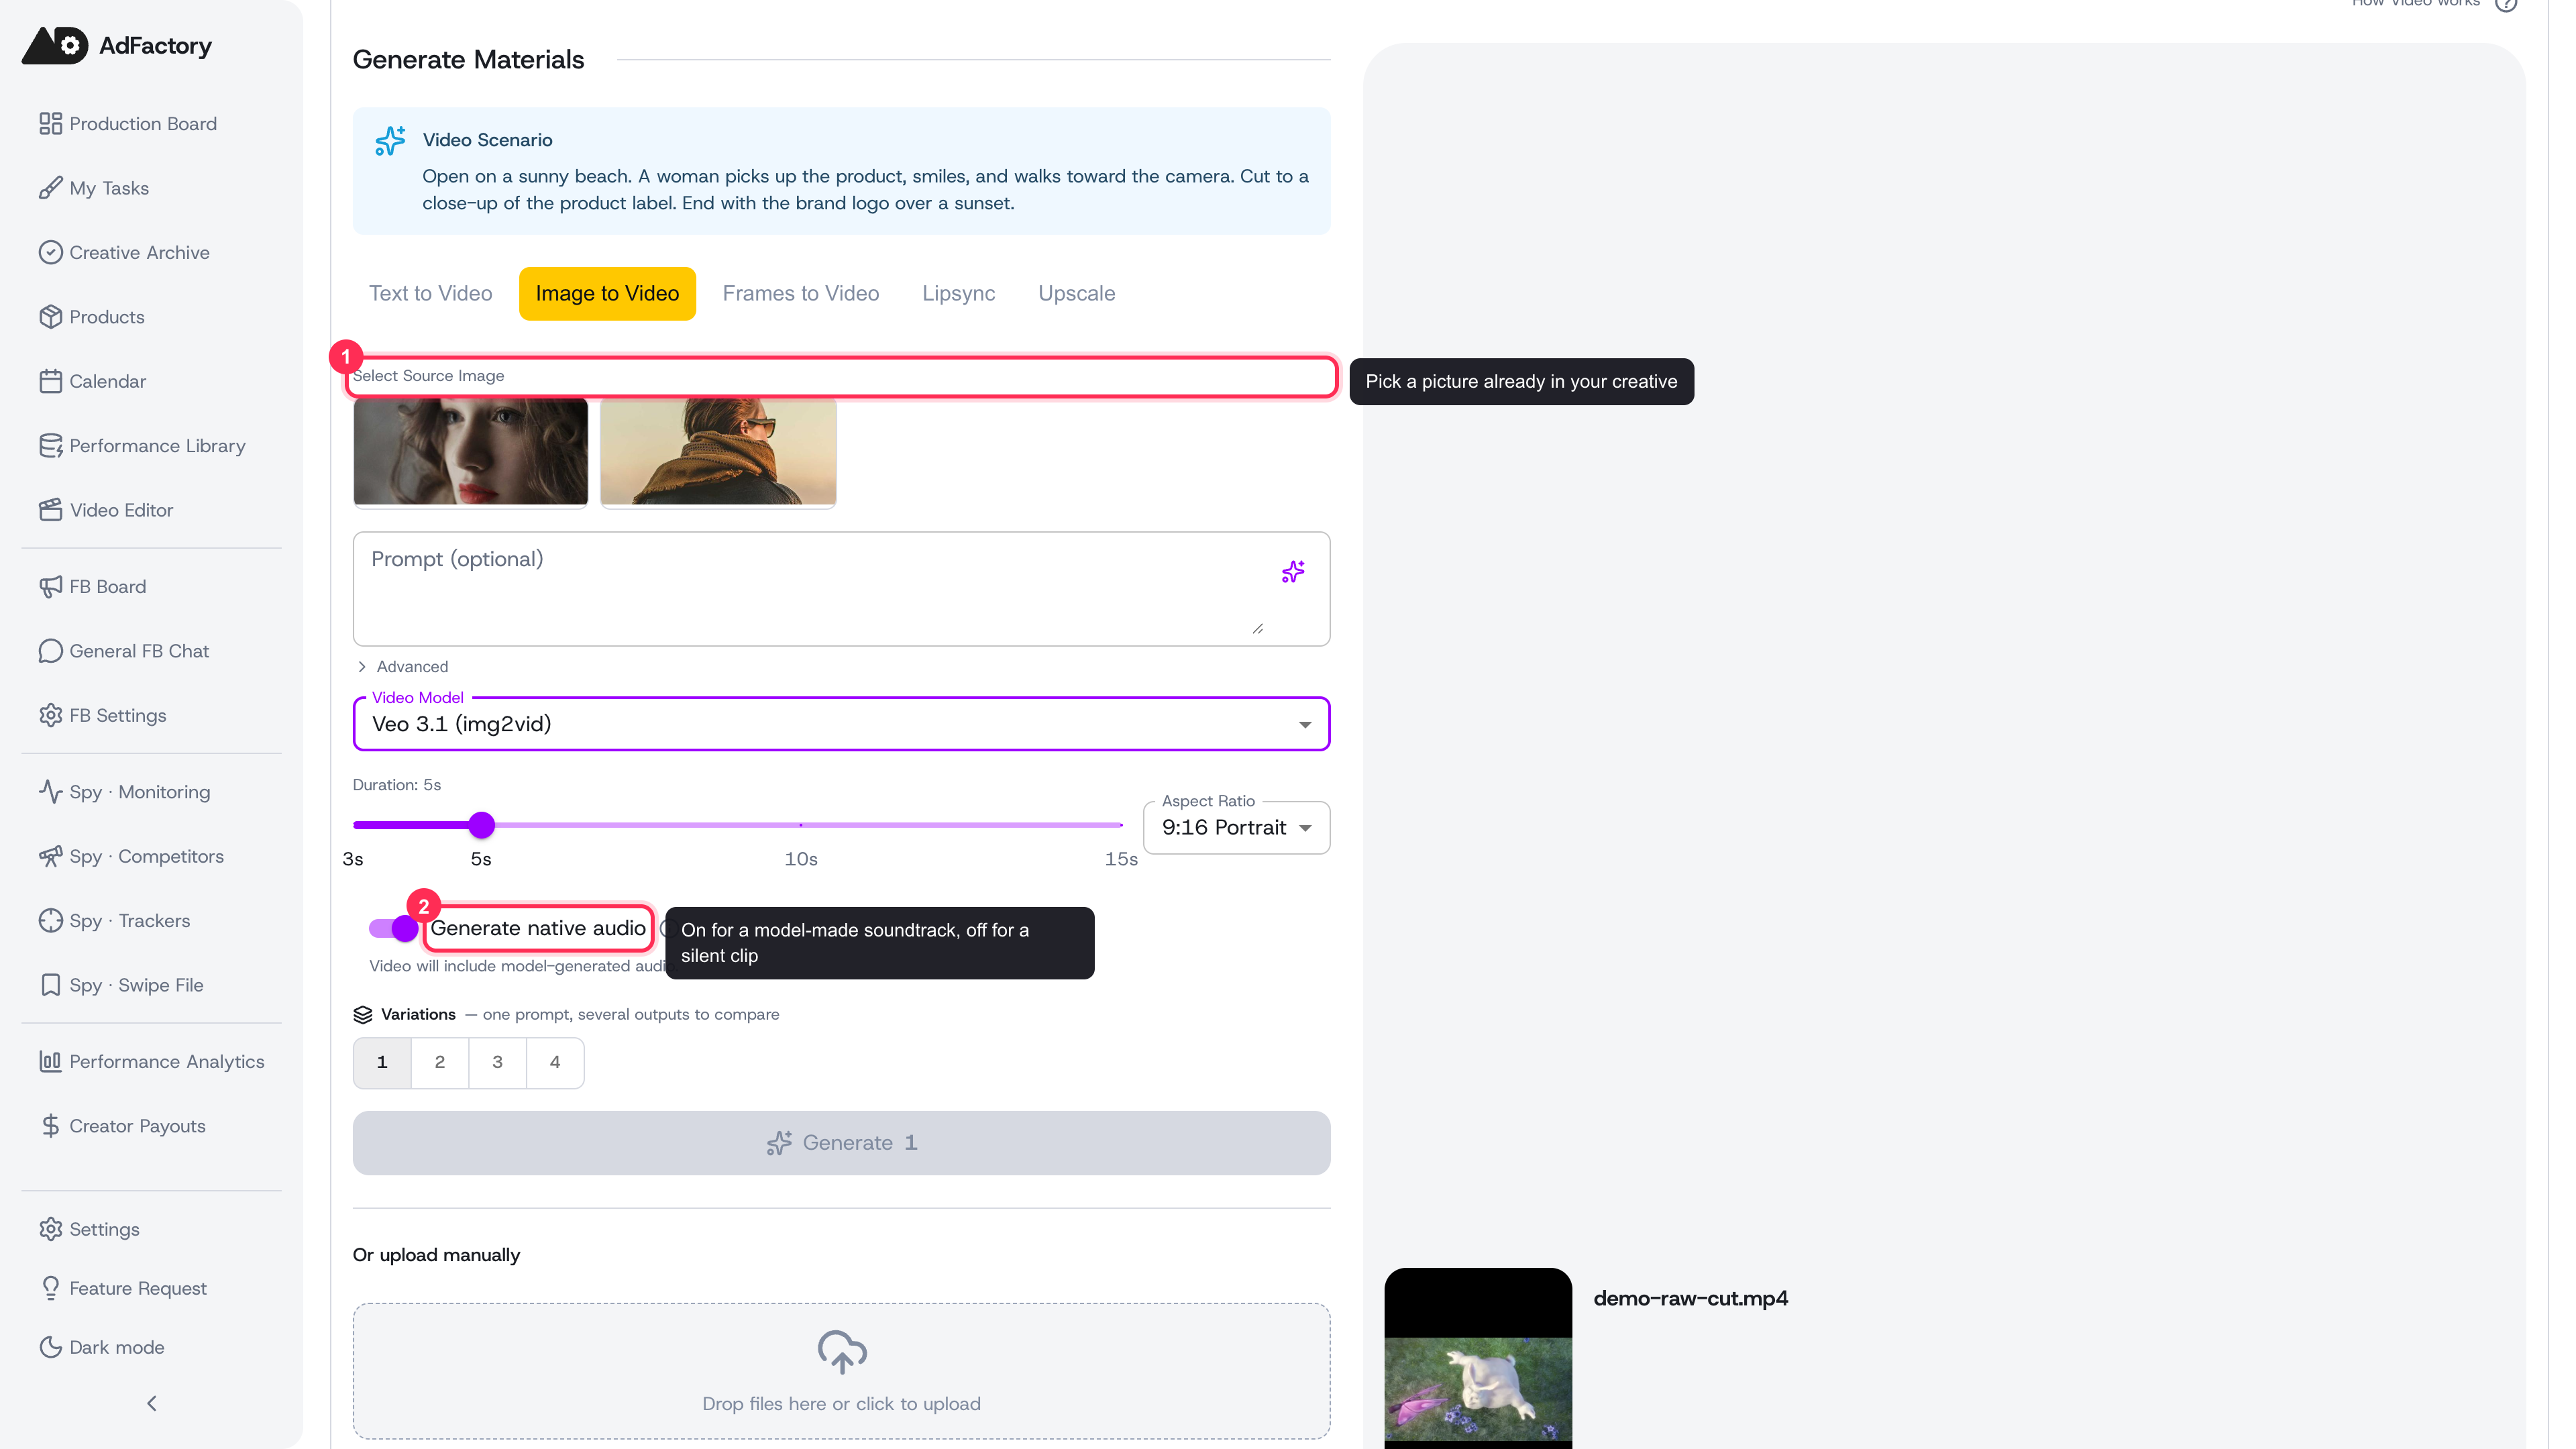
Task: Open Spy Competitors telescope icon
Action: [50, 856]
